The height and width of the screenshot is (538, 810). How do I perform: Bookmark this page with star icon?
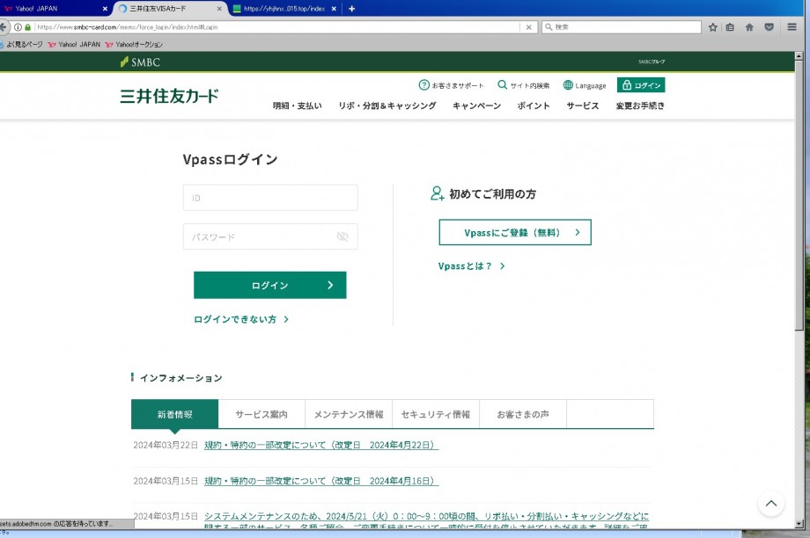[x=713, y=27]
